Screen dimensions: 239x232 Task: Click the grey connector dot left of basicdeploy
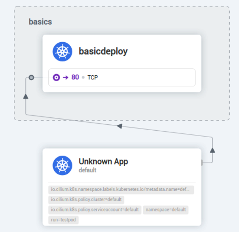[31, 78]
